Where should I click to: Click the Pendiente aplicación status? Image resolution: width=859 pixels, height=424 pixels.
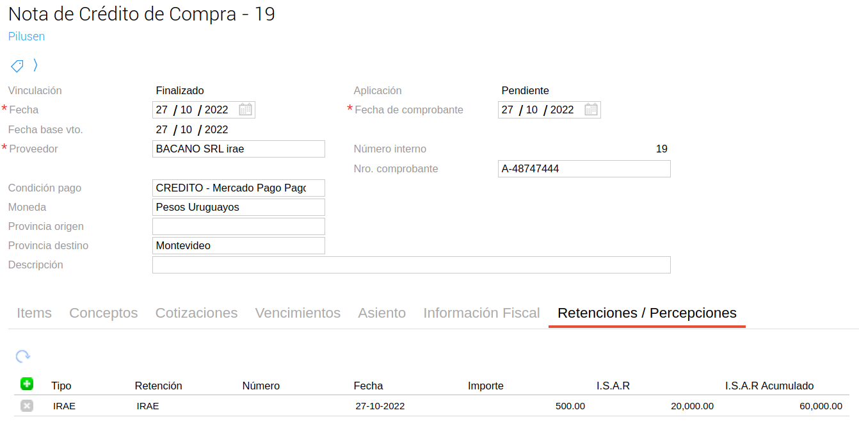click(x=526, y=91)
